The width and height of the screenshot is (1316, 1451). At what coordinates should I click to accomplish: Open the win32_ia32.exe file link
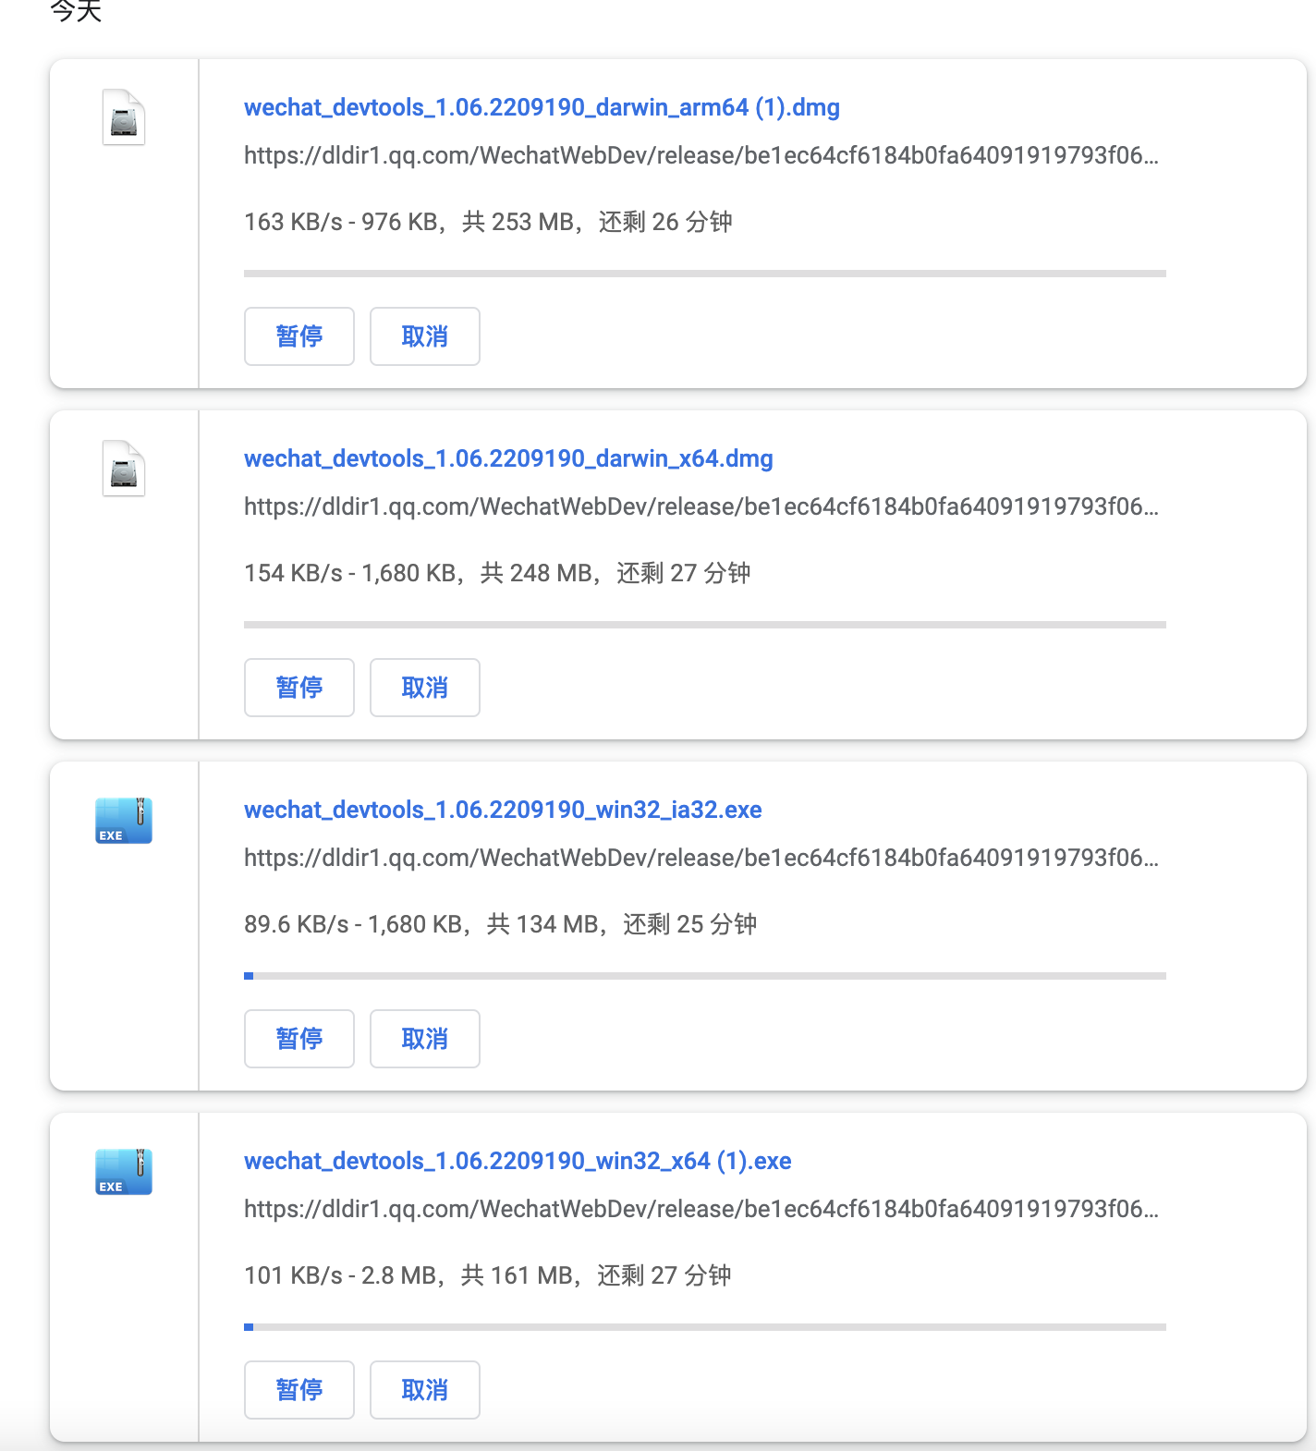coord(503,811)
